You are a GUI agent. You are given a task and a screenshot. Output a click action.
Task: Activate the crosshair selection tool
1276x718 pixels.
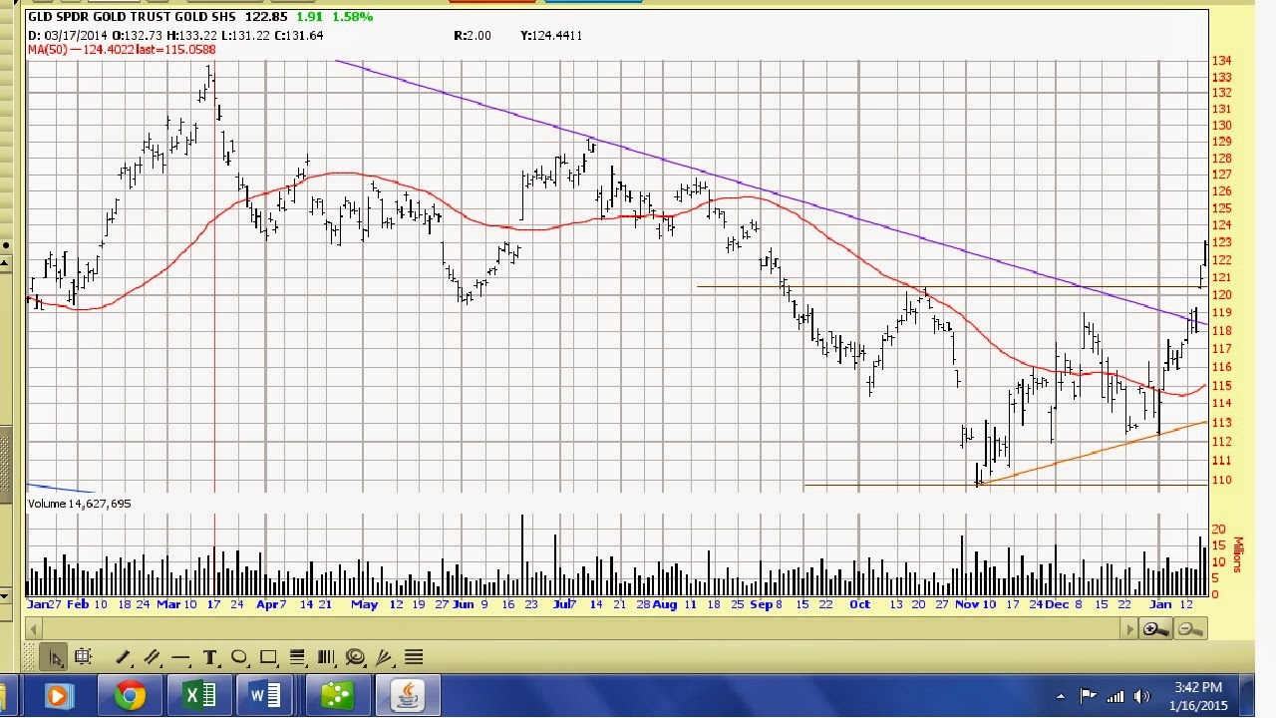pos(83,656)
